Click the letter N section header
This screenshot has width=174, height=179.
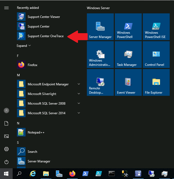(18, 123)
